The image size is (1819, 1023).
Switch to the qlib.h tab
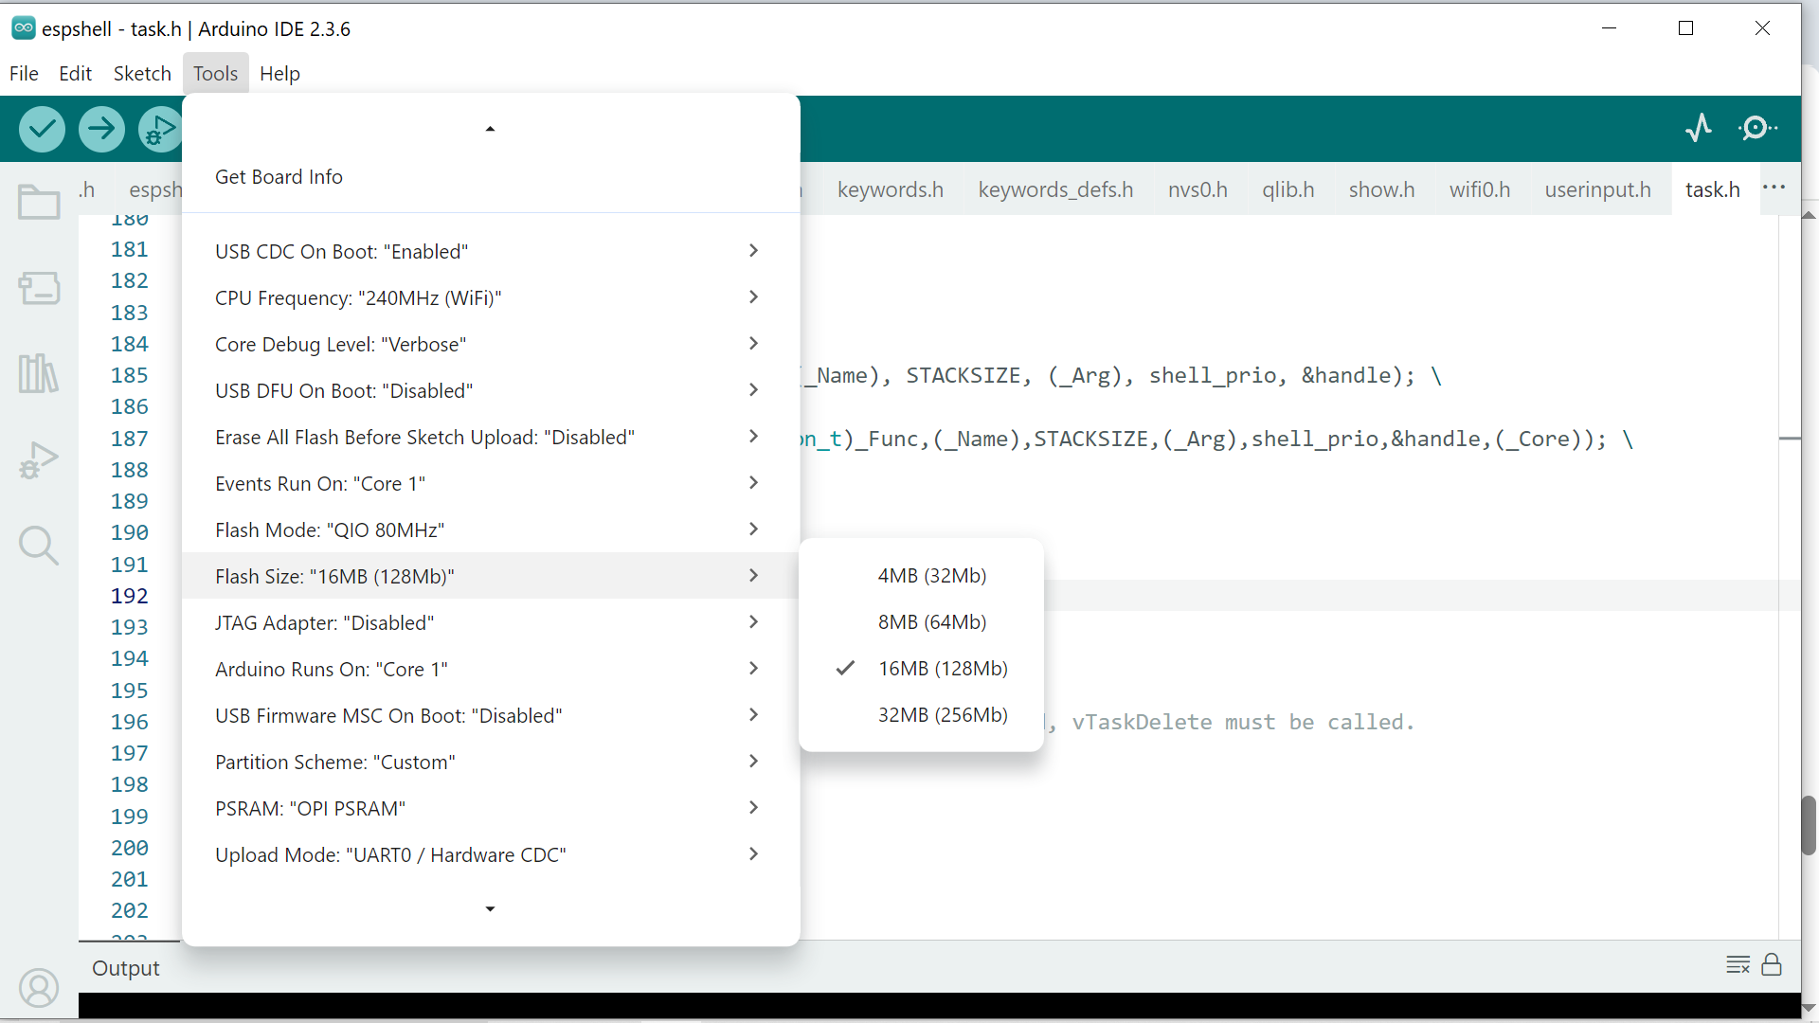click(x=1288, y=189)
